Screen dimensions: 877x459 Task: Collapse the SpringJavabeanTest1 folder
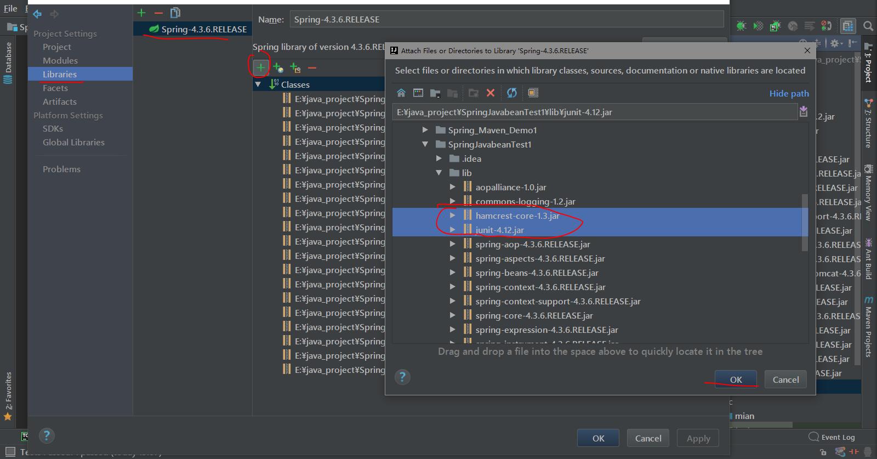(425, 144)
